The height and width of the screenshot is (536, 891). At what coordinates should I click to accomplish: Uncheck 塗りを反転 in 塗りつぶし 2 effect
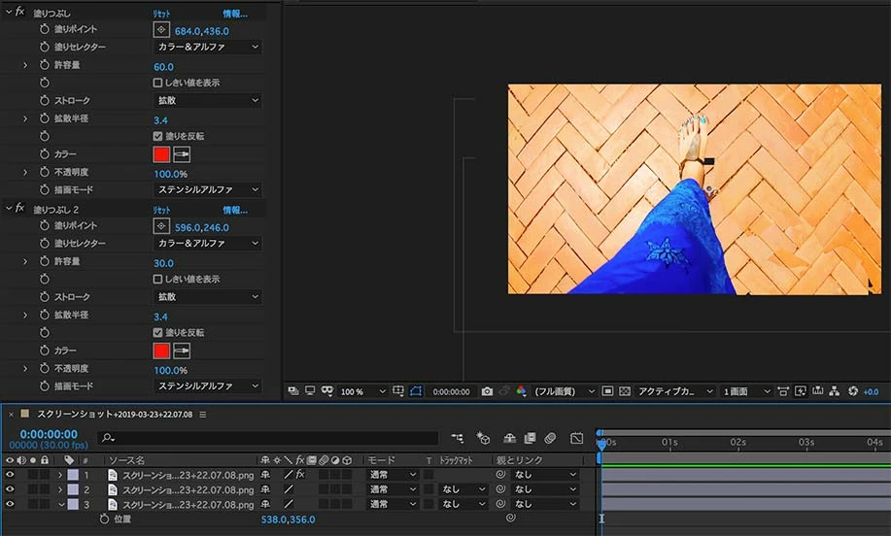click(157, 332)
